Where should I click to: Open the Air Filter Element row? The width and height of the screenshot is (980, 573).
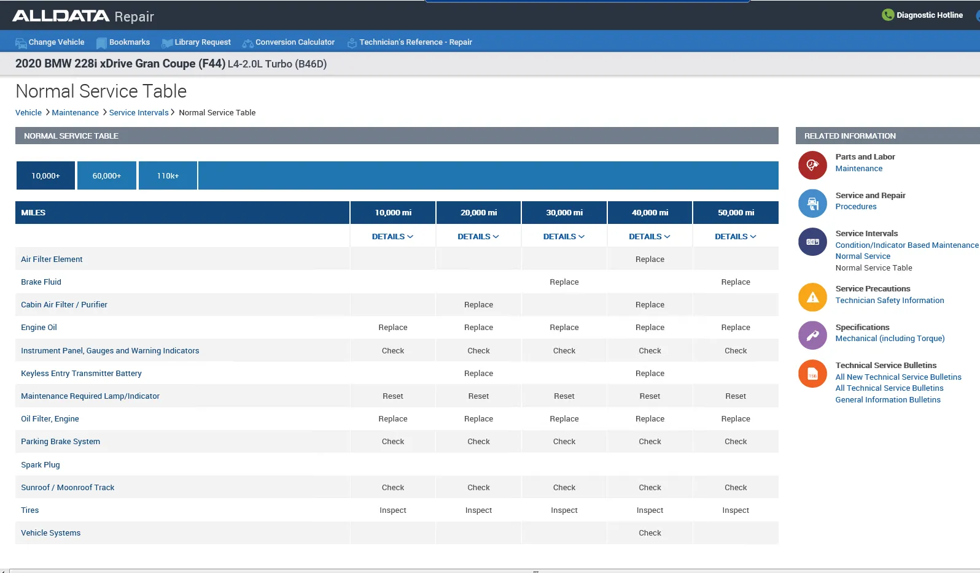click(x=52, y=260)
